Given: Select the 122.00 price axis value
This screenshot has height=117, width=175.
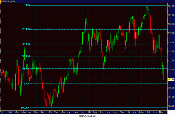Looking at the screenshot, I should [171, 15].
